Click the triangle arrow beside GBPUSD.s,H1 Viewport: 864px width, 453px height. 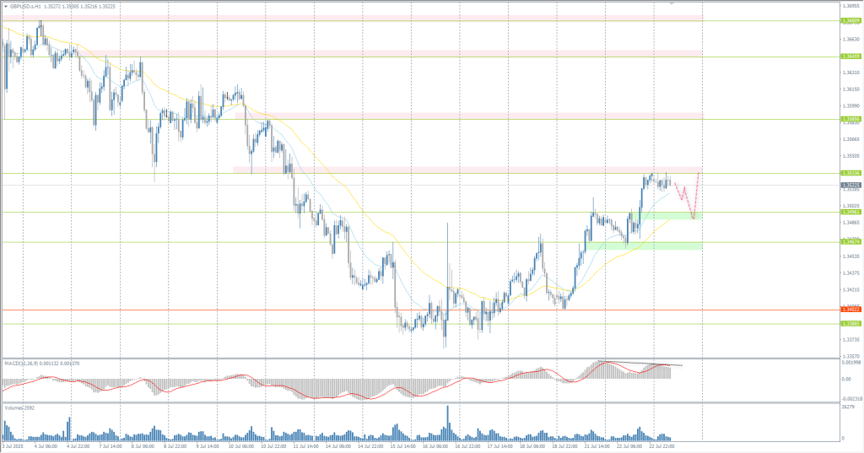4,4
